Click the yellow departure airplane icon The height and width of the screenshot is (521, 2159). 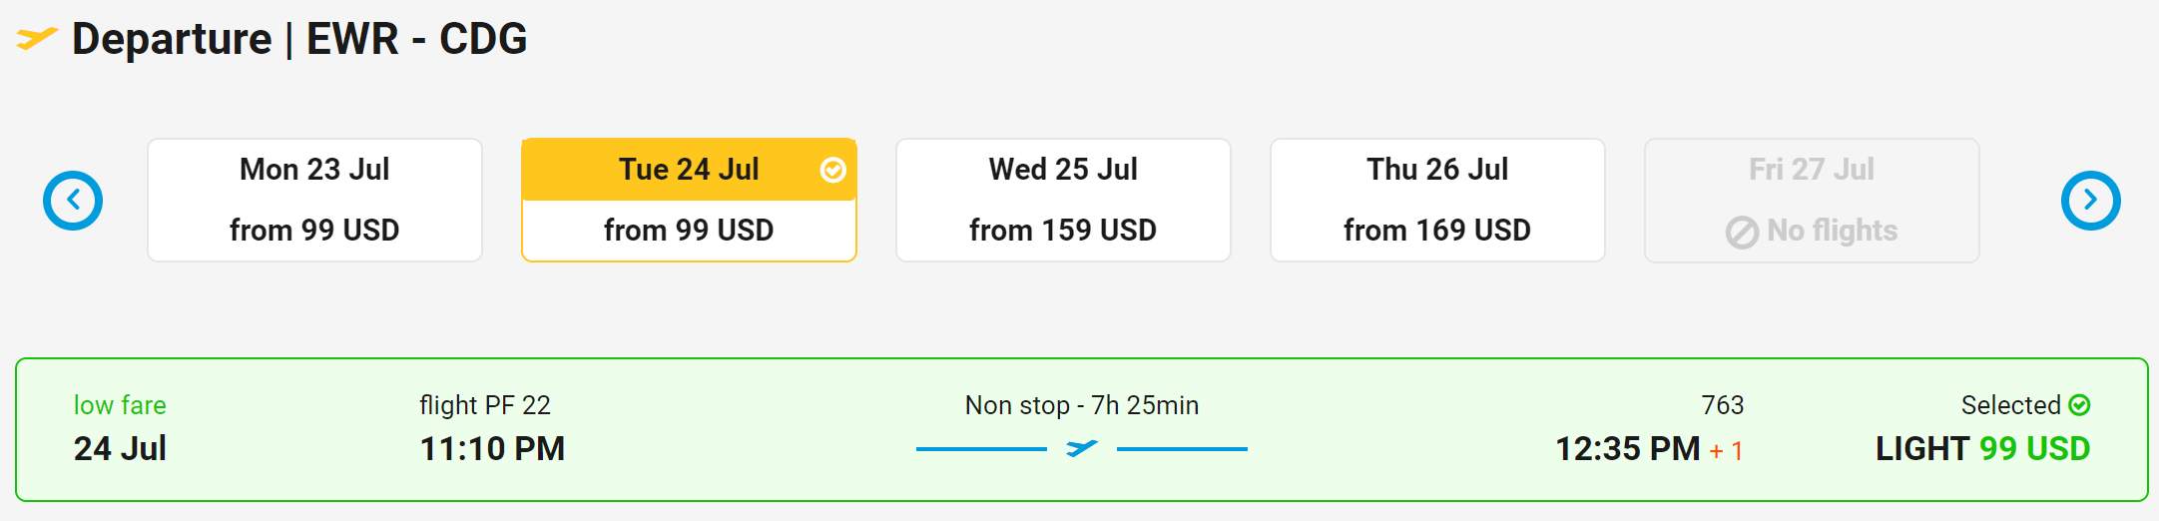click(x=37, y=39)
